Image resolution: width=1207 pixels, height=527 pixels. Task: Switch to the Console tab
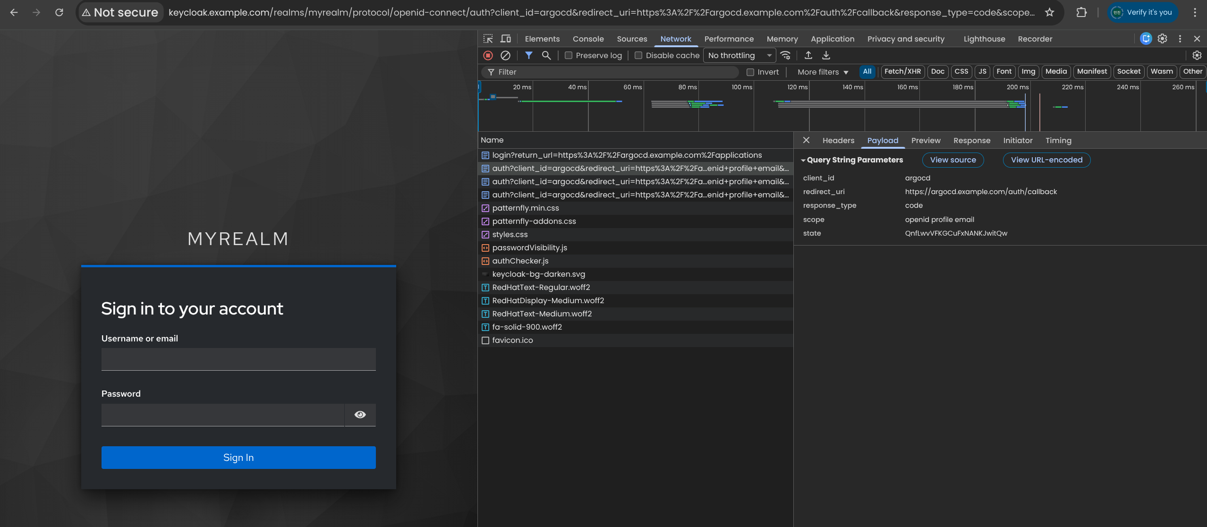588,39
